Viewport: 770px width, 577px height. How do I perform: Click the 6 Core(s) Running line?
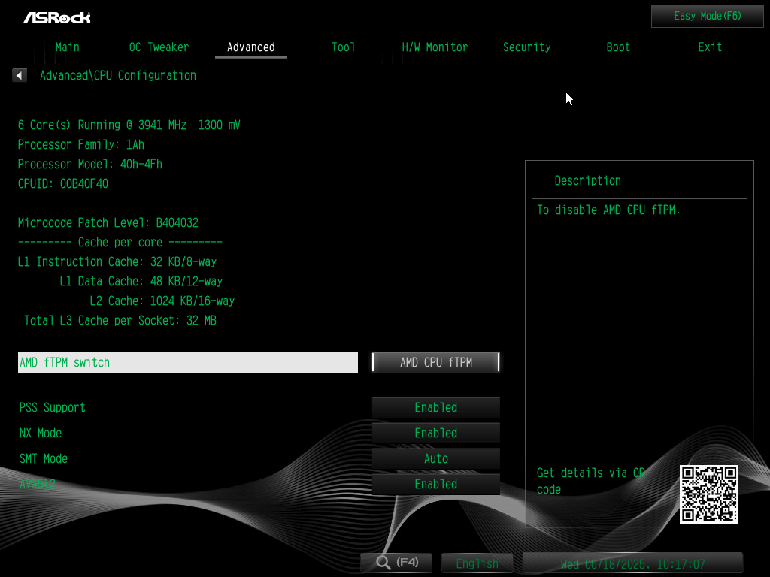(x=129, y=125)
